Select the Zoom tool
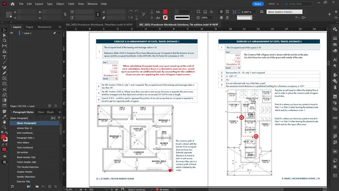339x191 pixels. [4, 127]
